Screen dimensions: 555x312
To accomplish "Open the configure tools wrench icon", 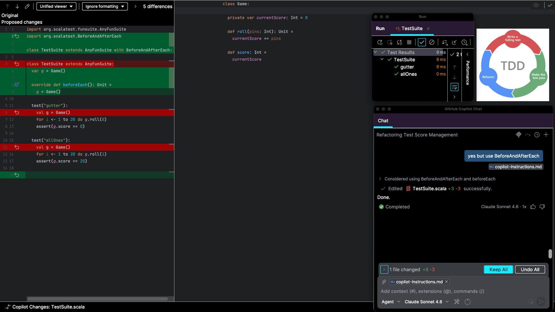I will click(x=457, y=302).
